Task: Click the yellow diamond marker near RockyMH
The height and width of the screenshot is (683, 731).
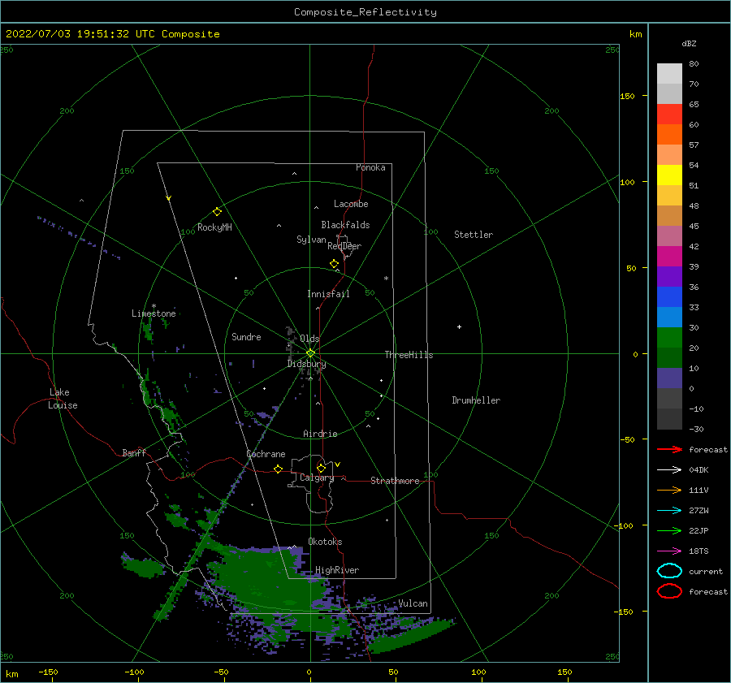Action: click(x=217, y=212)
